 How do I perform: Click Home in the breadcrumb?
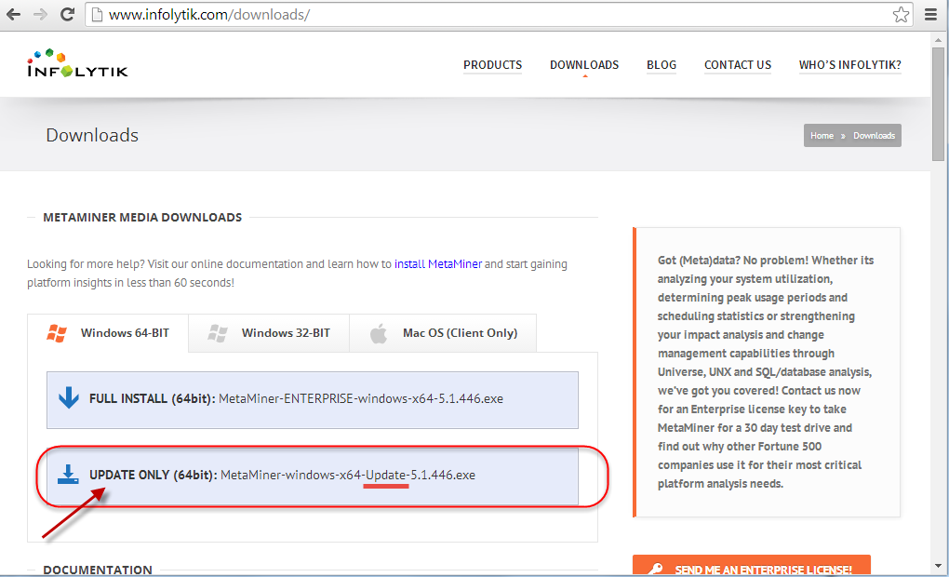coord(822,136)
